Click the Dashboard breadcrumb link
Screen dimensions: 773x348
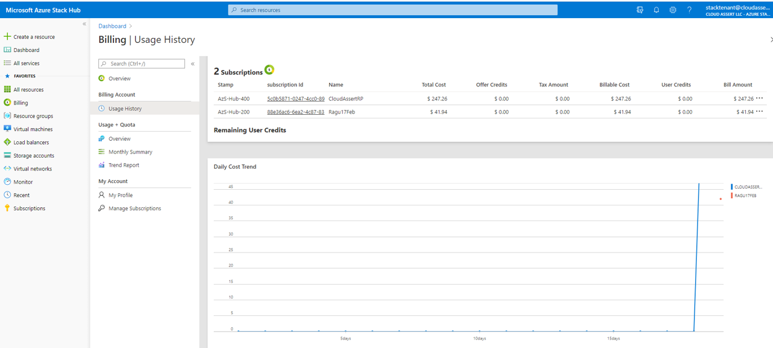(112, 26)
